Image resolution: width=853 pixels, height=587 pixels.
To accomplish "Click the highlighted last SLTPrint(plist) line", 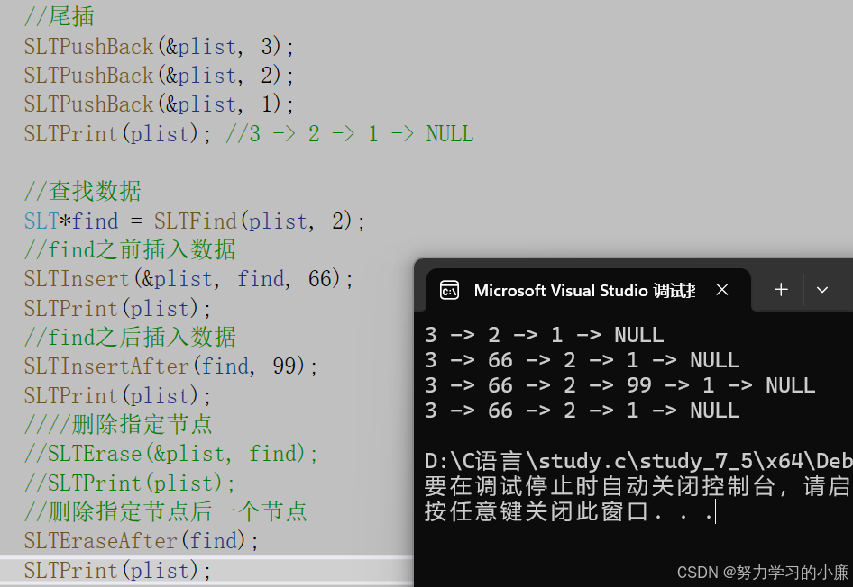I will click(x=117, y=570).
